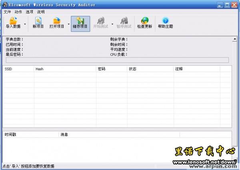240x170 pixels.
Task: Click the CPU 负载 label
Action: click(x=119, y=55)
